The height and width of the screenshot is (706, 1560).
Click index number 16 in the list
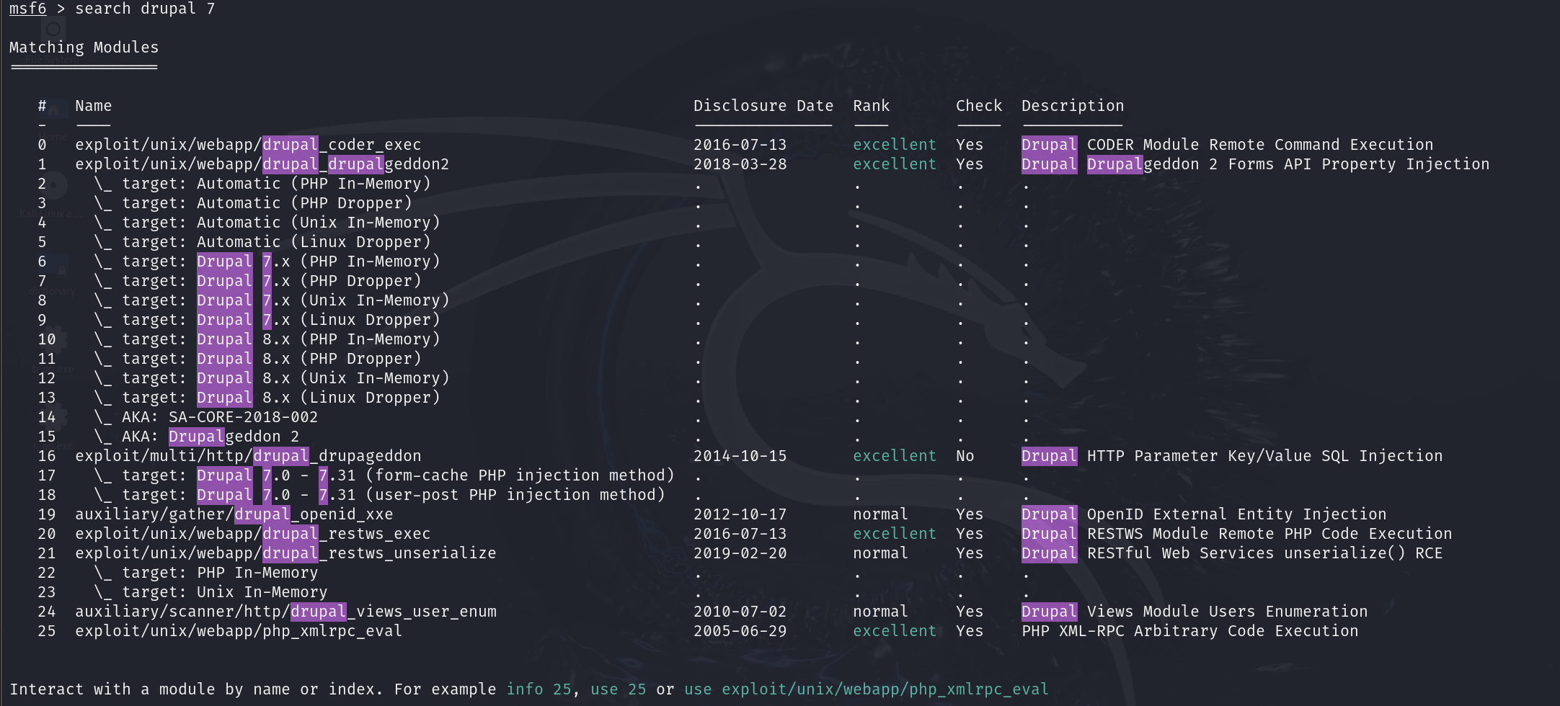coord(47,456)
